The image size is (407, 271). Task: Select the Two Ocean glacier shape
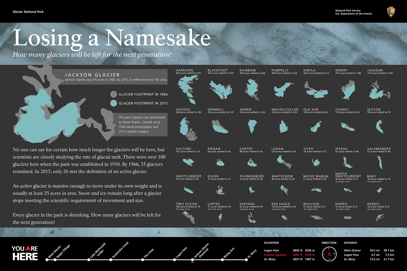click(188, 217)
